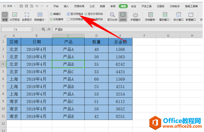Open the 文档助手 tab
This screenshot has height=132, width=204.
tap(175, 6)
